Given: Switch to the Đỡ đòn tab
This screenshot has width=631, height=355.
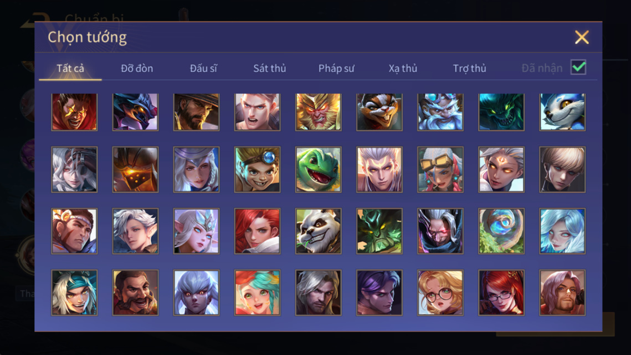Looking at the screenshot, I should (x=137, y=68).
